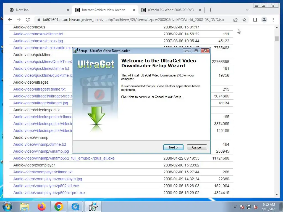Click the browser forward arrow
This screenshot has width=283, height=212.
[x=19, y=20]
